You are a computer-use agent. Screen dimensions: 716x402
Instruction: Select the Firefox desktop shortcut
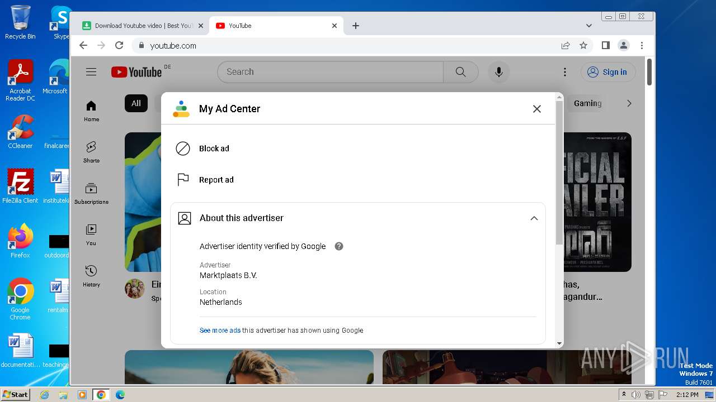click(x=20, y=241)
